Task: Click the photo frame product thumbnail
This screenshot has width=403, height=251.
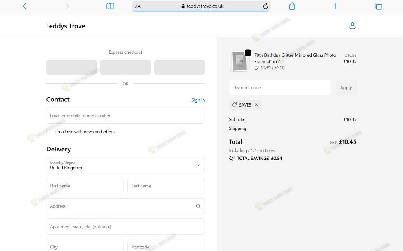Action: (239, 61)
